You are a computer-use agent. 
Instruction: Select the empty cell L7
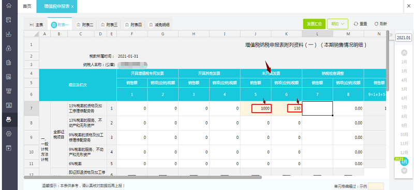click(x=317, y=108)
